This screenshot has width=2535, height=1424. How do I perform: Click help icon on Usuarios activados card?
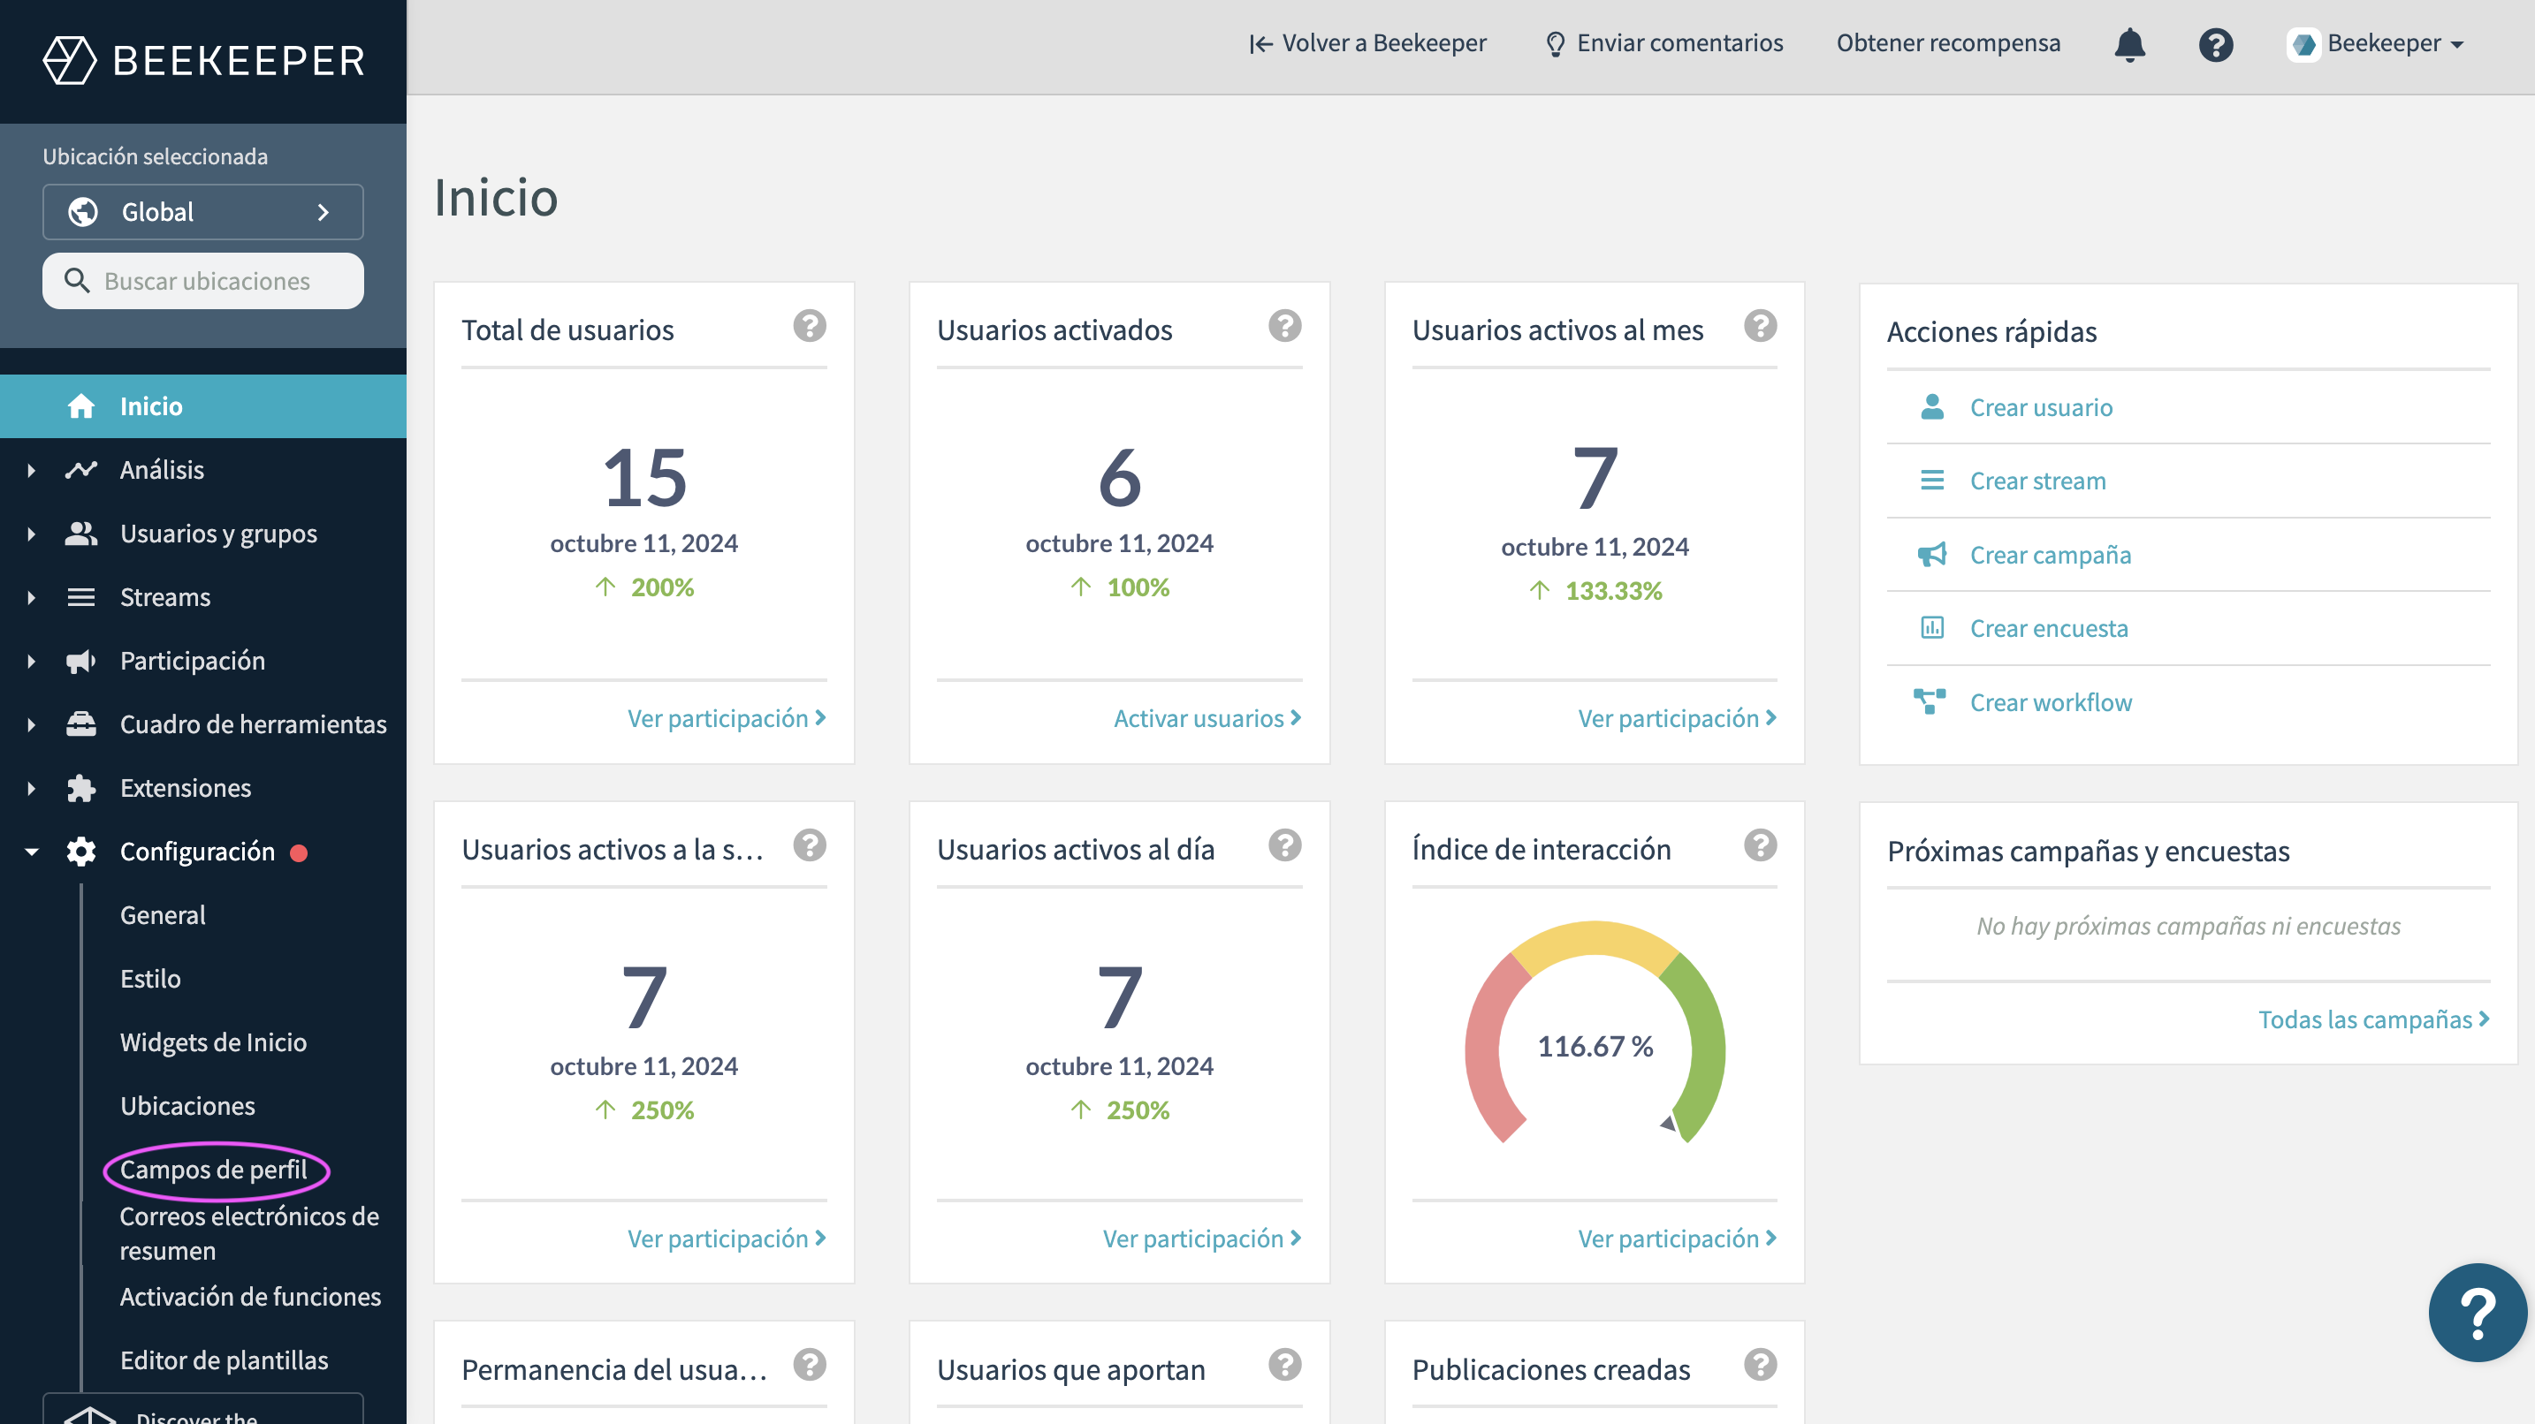pyautogui.click(x=1284, y=327)
